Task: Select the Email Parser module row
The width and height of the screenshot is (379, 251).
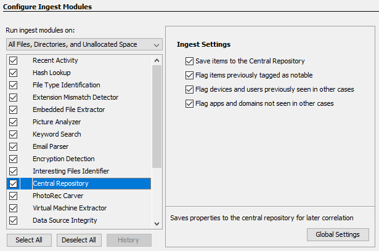Action: click(x=51, y=147)
